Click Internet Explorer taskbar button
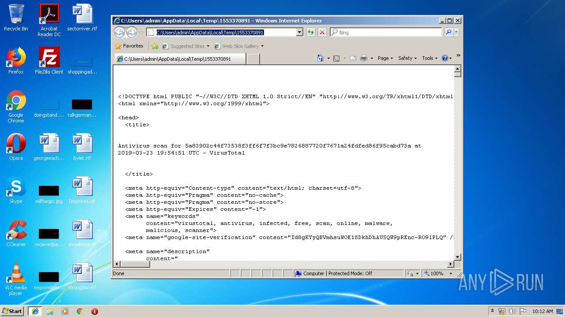The width and height of the screenshot is (565, 317). tap(35, 311)
